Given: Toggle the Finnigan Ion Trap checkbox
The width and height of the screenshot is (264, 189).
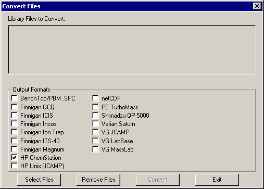Looking at the screenshot, I should click(14, 132).
